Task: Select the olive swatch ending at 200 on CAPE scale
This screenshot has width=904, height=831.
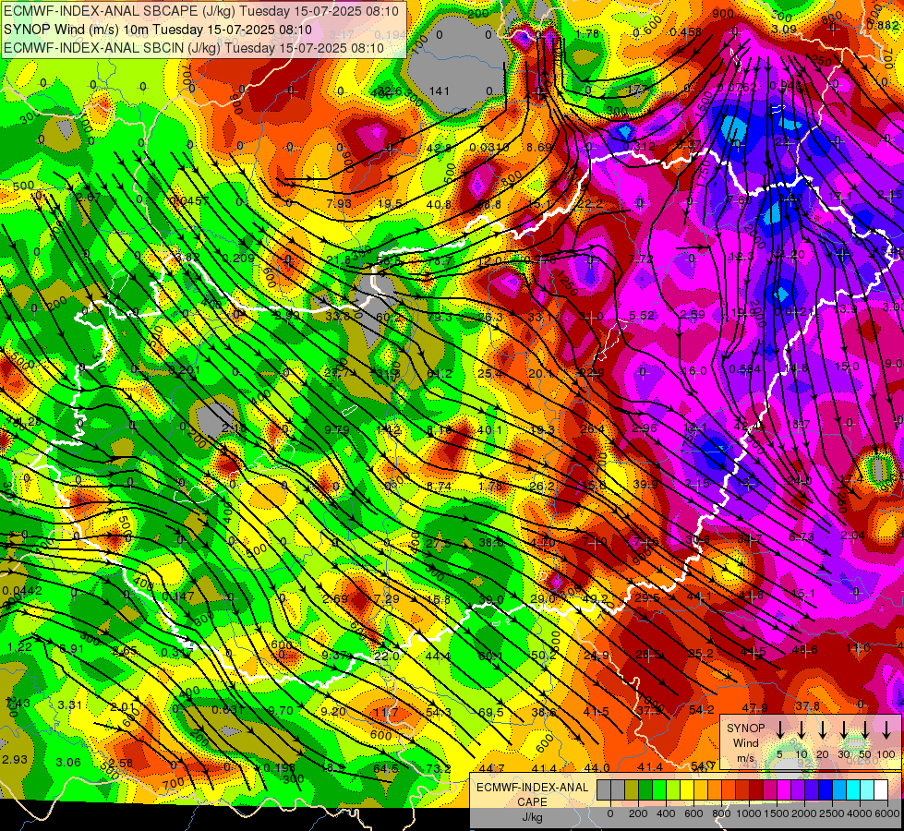Action: click(x=632, y=789)
